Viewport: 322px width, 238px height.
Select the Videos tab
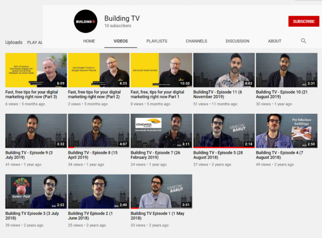[121, 41]
